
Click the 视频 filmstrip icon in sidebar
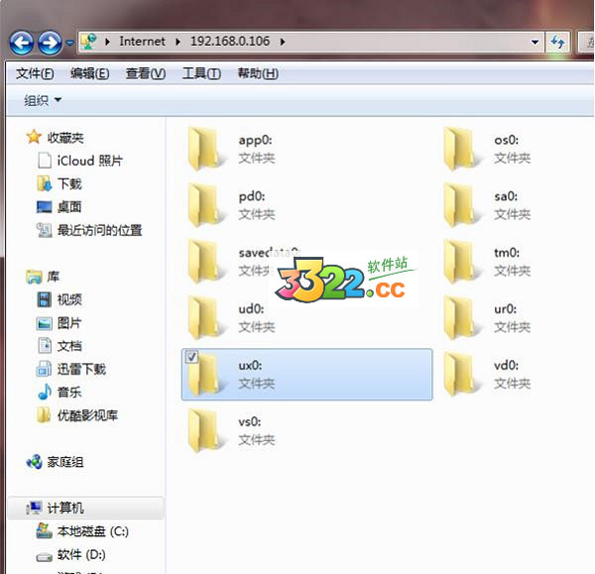coord(44,299)
